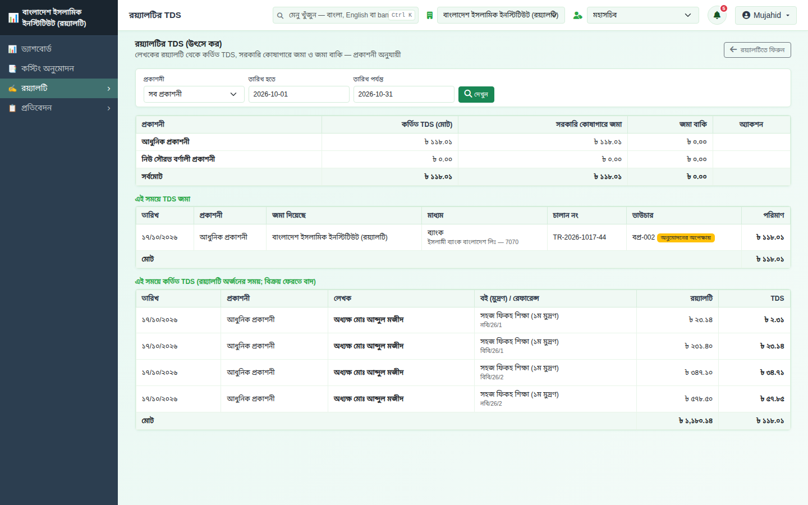Open the Mujahid user account menu
Viewport: 808px width, 505px height.
(765, 15)
